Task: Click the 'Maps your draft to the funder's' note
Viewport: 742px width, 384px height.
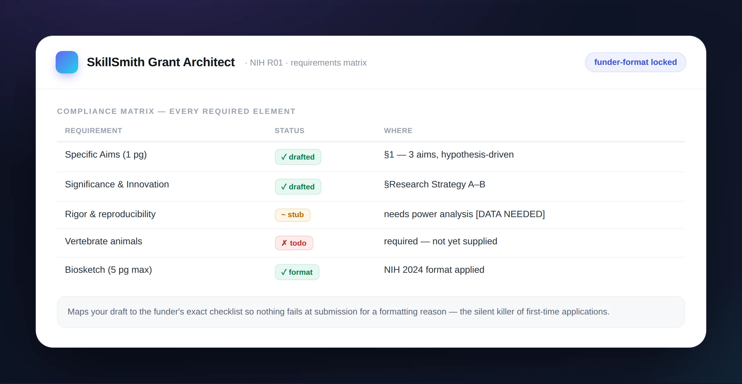Action: pos(371,312)
